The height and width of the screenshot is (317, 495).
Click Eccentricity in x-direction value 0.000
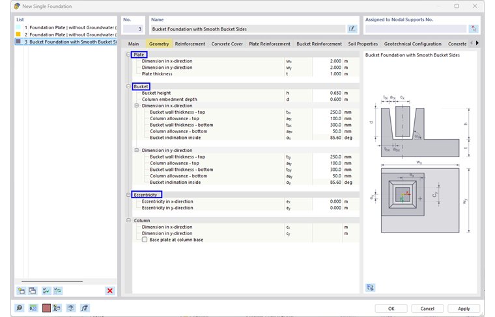pyautogui.click(x=328, y=201)
